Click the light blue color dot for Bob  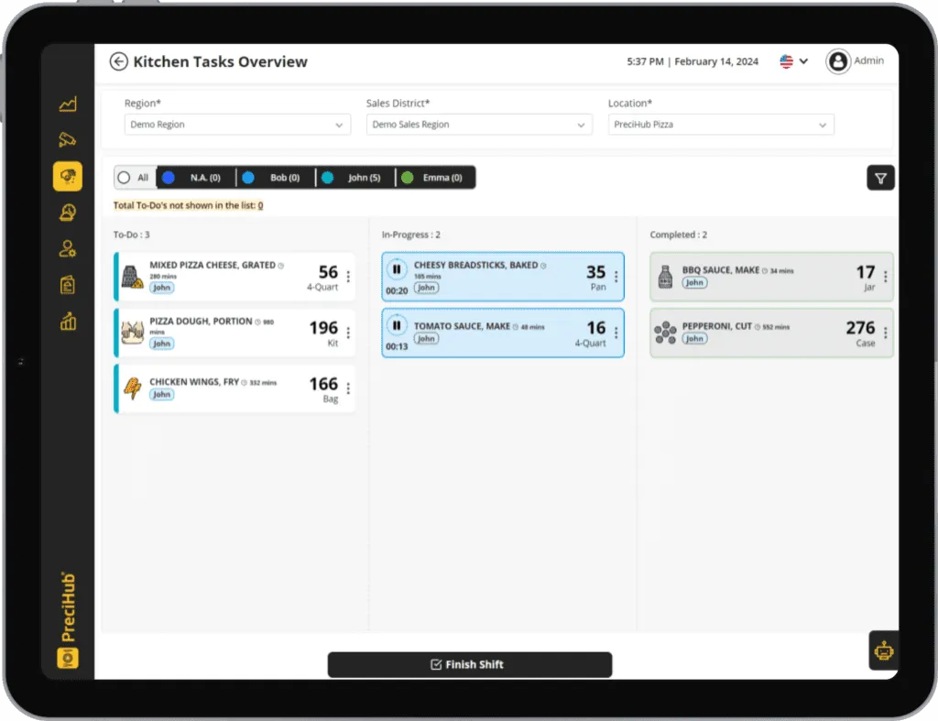pos(248,178)
